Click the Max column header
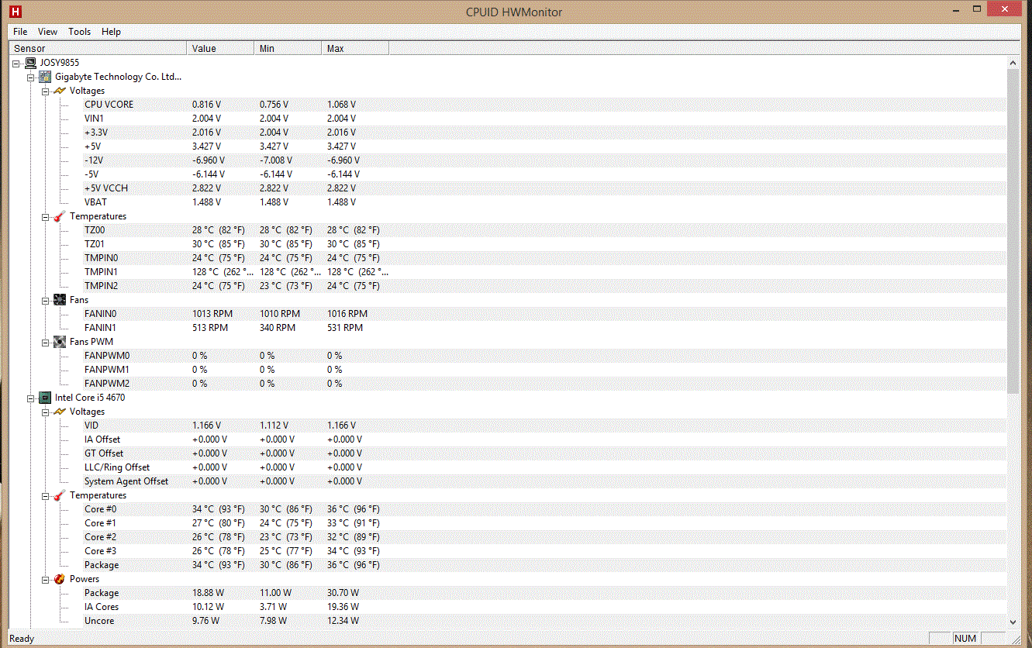 tap(355, 48)
